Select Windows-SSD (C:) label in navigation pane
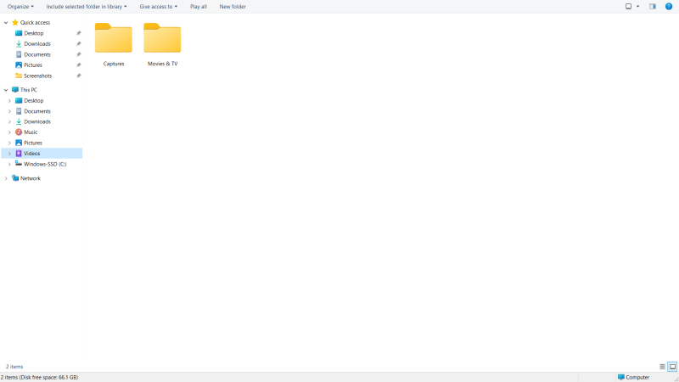Viewport: 679px width, 382px height. click(x=45, y=164)
